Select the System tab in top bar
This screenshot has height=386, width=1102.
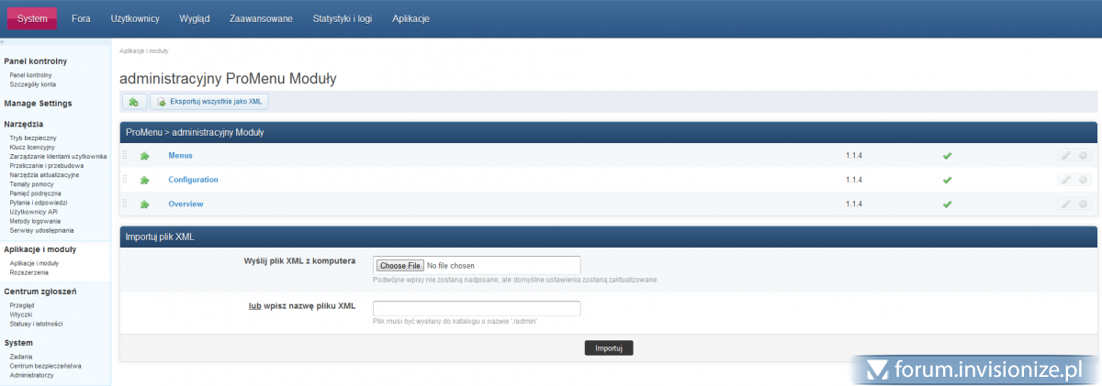coord(32,18)
